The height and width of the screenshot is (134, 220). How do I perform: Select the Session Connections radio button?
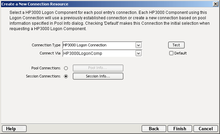coord(66,76)
